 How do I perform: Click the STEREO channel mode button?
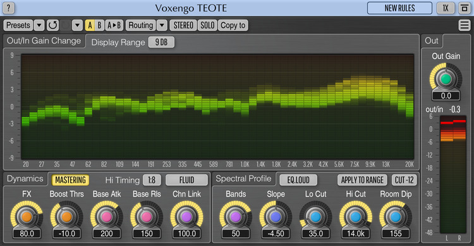point(183,25)
